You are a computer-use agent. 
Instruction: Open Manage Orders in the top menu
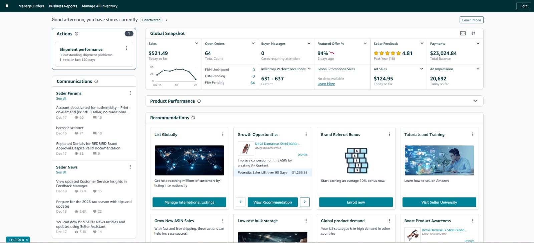coord(31,6)
